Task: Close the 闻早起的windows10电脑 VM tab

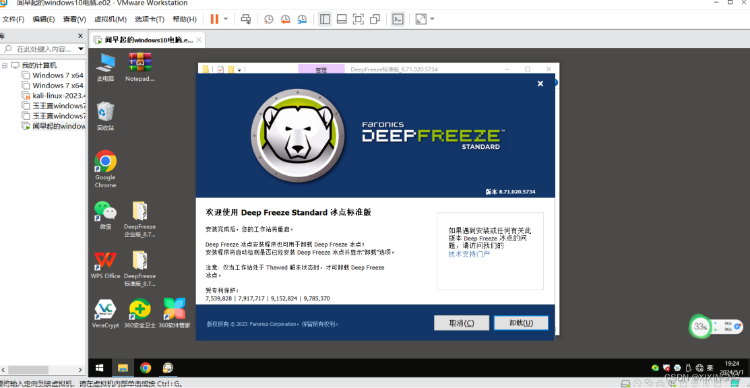Action: (199, 40)
